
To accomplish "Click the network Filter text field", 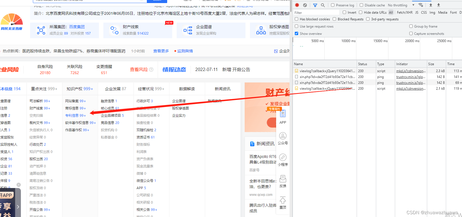I will [x=316, y=13].
